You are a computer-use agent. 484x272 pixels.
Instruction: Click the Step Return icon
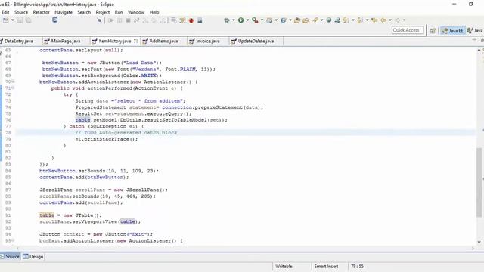[163, 20]
